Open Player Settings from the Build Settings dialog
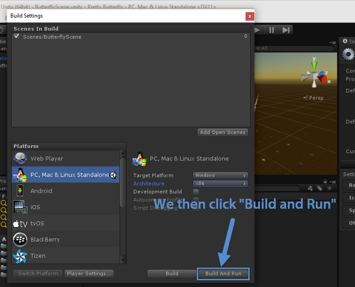This screenshot has width=355, height=287. point(89,274)
